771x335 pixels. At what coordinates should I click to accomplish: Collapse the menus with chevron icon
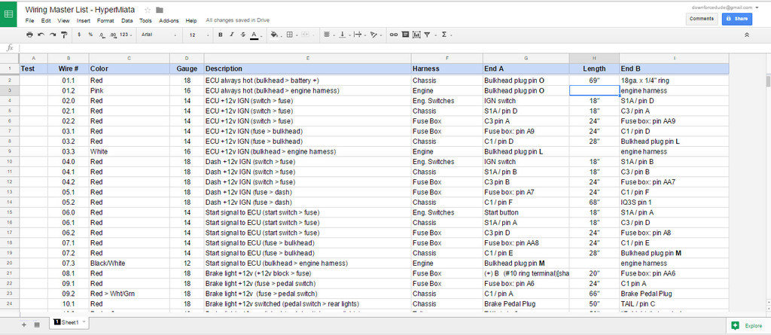(746, 35)
